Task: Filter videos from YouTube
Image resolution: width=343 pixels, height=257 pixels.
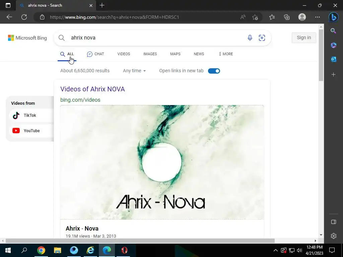Action: 31,131
